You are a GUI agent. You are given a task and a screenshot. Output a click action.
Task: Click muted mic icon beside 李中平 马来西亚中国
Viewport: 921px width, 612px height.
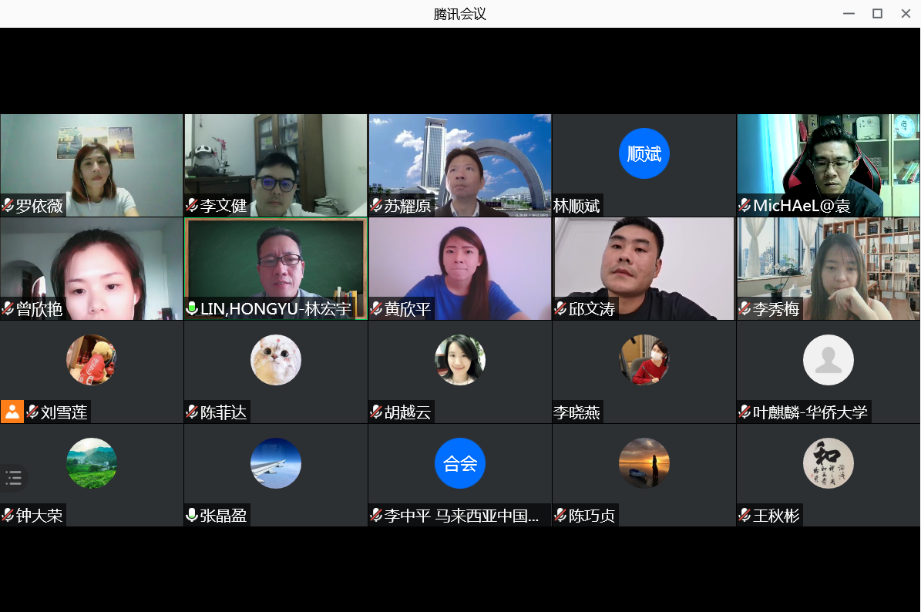pyautogui.click(x=377, y=515)
